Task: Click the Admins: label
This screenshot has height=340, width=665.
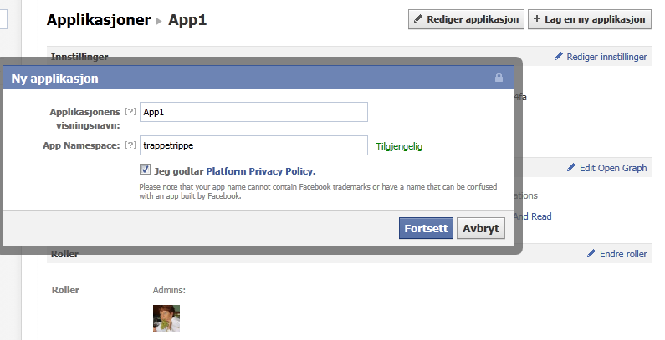Action: coord(169,290)
